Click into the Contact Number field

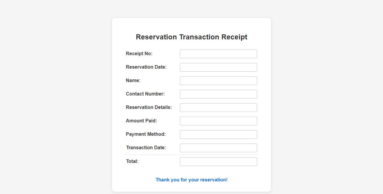click(x=218, y=94)
